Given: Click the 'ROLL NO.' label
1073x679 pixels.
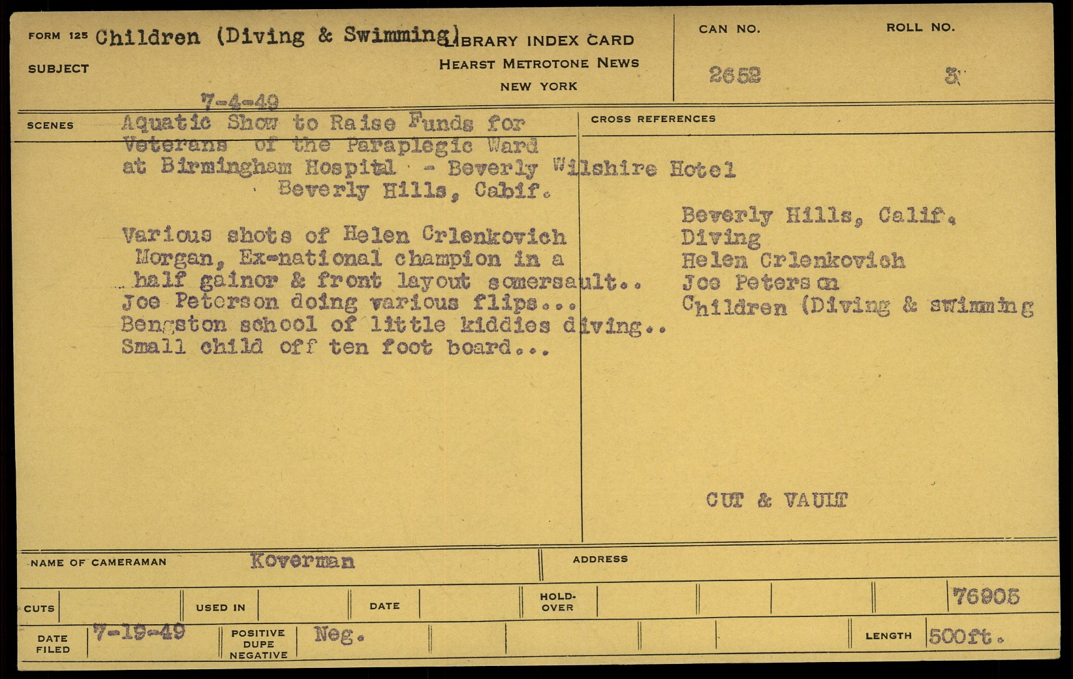Looking at the screenshot, I should pos(920,27).
